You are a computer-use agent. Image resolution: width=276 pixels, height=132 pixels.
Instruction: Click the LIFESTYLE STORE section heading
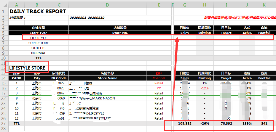pos(27,68)
